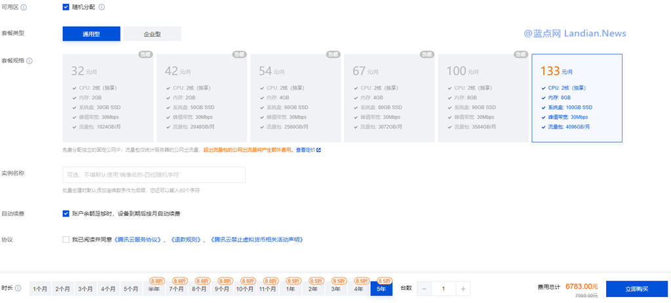Select the 42元/月 package card
Image resolution: width=671 pixels, height=303 pixels.
[x=202, y=98]
